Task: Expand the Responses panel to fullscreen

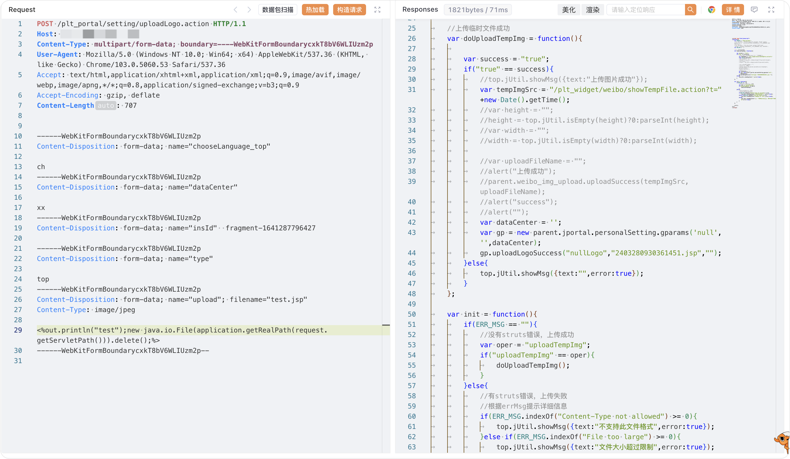Action: click(x=771, y=10)
